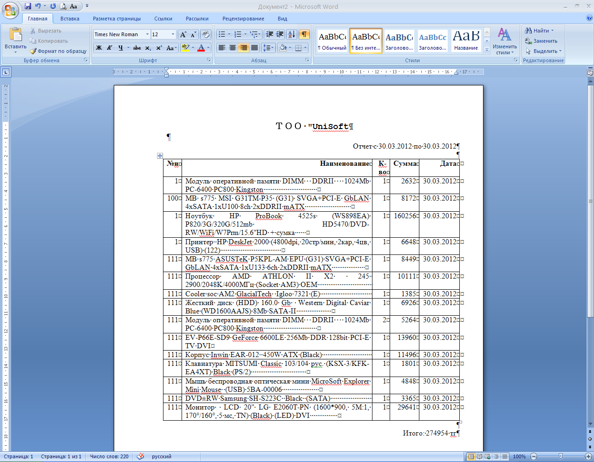Image resolution: width=594 pixels, height=462 pixels.
Task: Open Абзац dialog launcher
Action: (307, 60)
